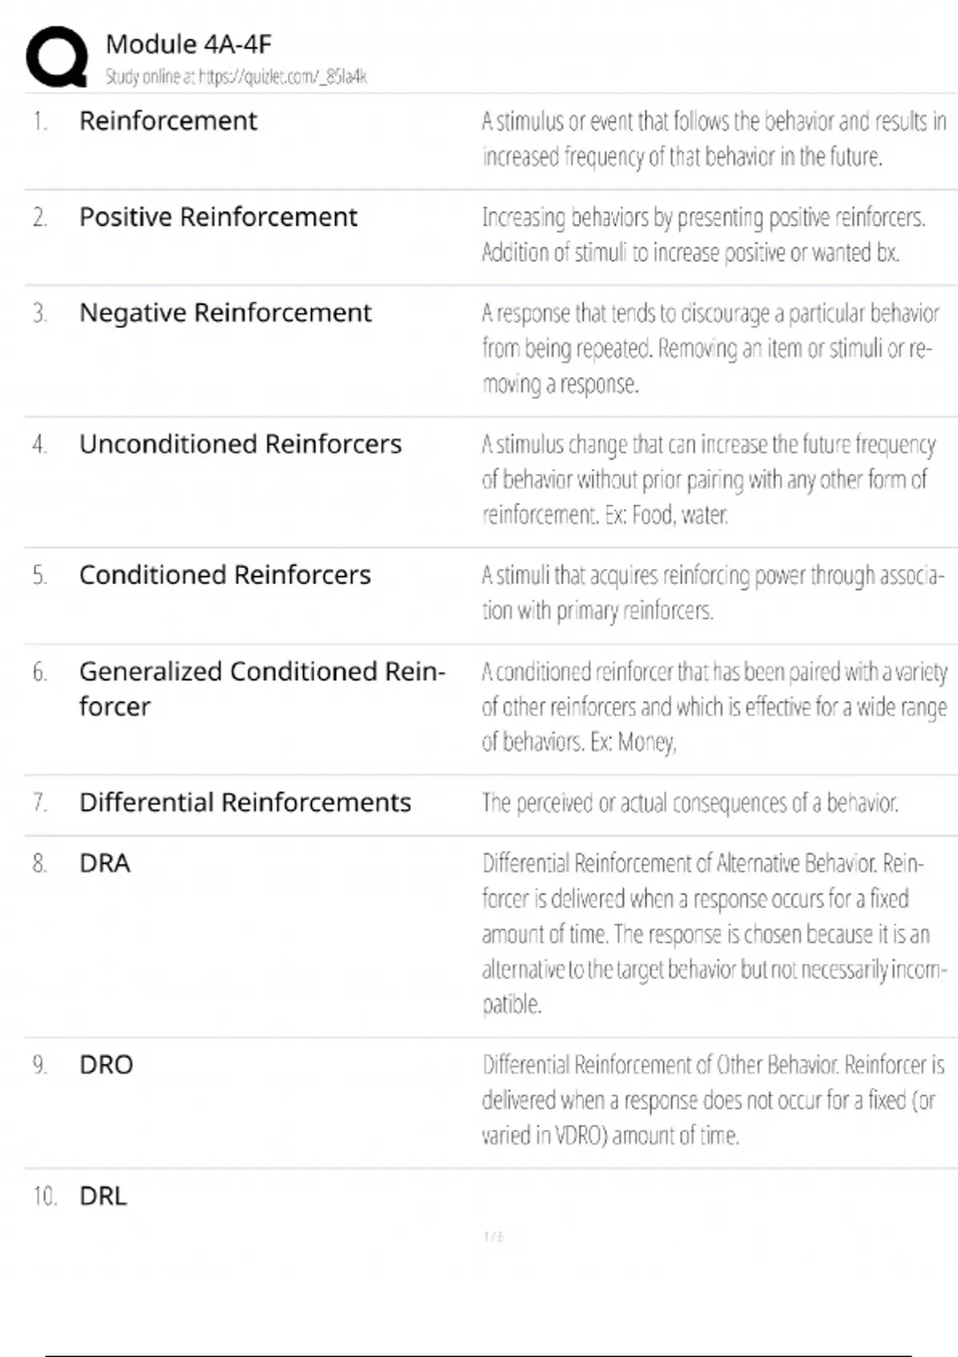This screenshot has width=958, height=1357.
Task: Click the Negative Reinforcement term
Action: (x=225, y=313)
